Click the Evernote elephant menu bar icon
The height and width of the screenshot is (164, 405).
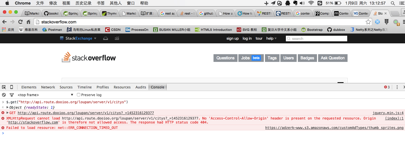pos(295,3)
